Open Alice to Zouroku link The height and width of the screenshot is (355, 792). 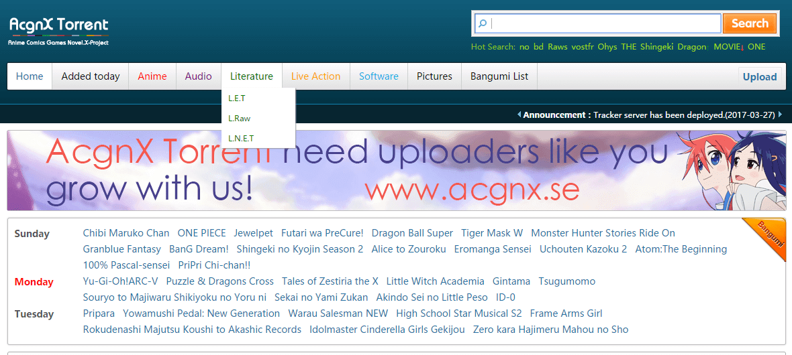[409, 249]
